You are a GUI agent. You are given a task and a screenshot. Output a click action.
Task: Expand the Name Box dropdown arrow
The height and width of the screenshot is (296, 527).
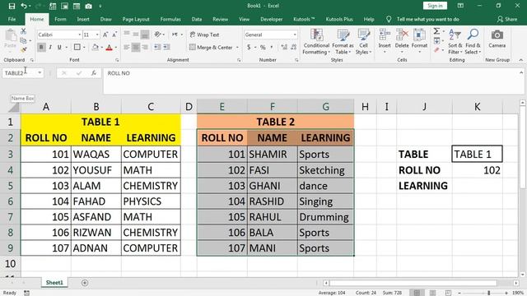tap(40, 73)
